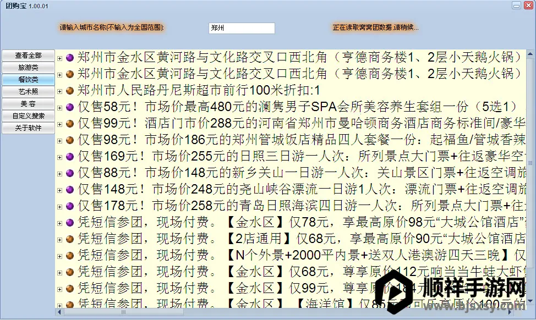Image resolution: width=536 pixels, height=320 pixels.
Task: Open 自定义搜索
Action: [x=28, y=116]
